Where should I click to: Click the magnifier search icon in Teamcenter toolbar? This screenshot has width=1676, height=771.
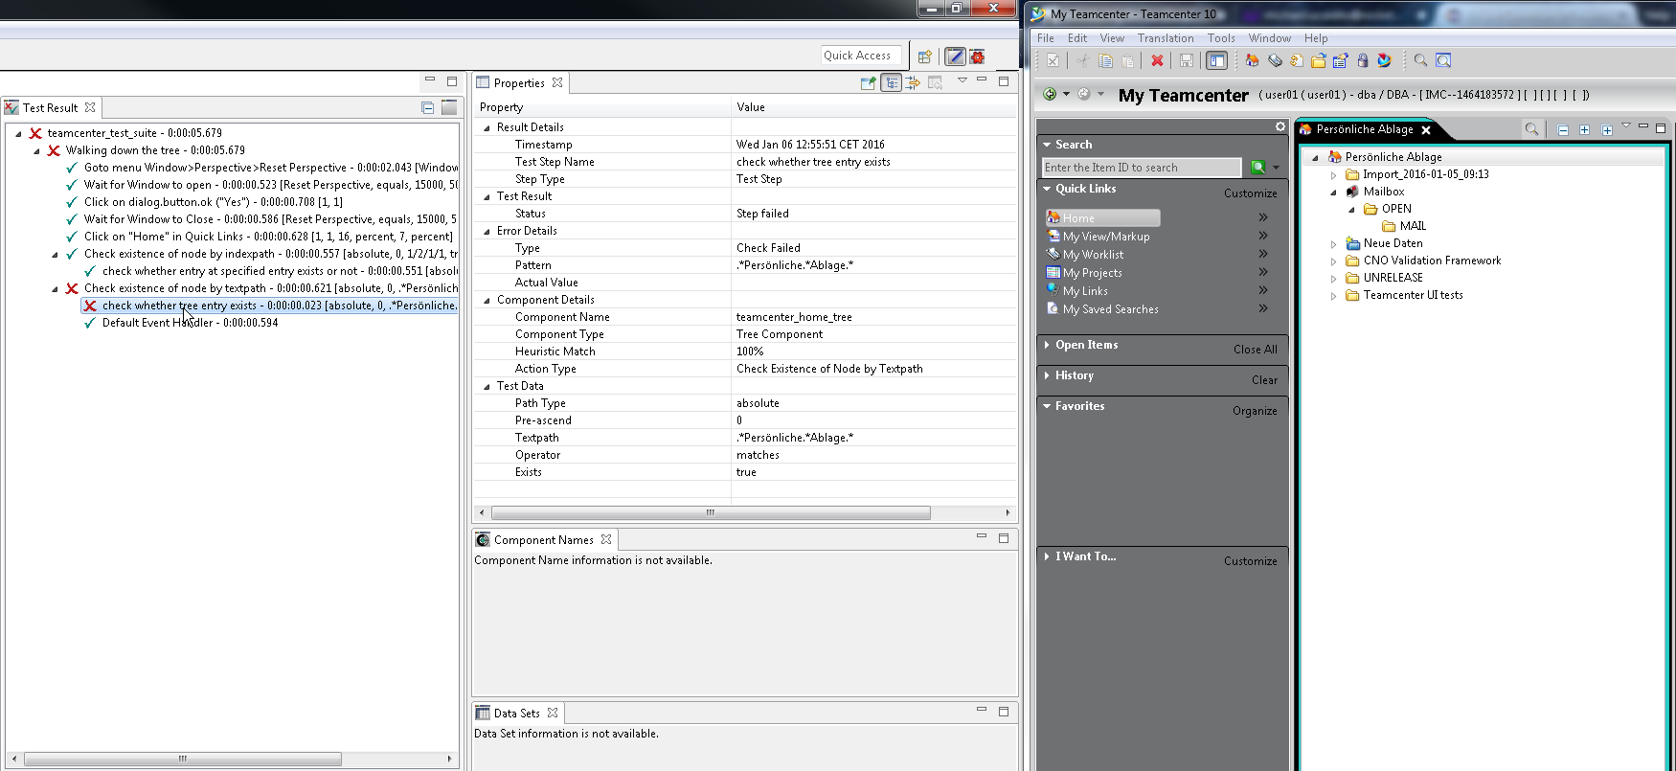point(1420,60)
